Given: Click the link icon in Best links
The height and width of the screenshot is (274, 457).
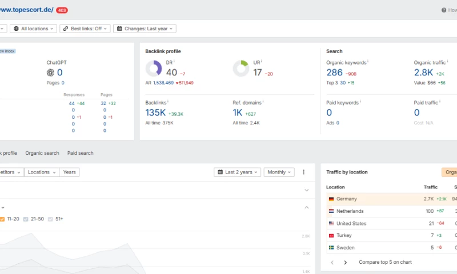Looking at the screenshot, I should pos(66,29).
